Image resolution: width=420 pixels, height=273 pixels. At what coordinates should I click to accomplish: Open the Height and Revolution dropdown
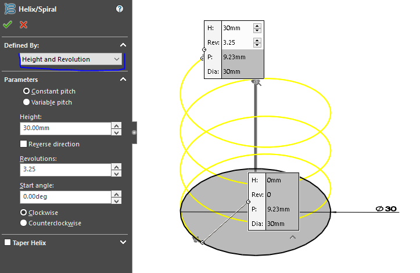coord(71,59)
